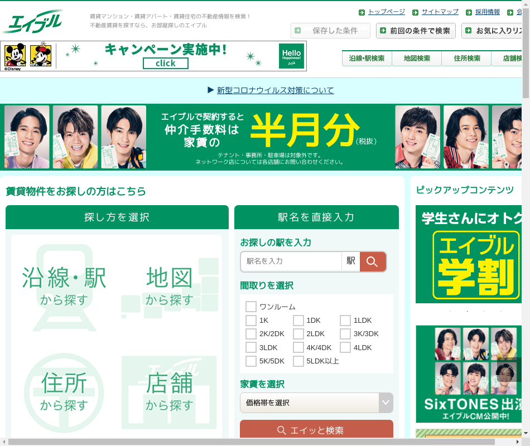530x446 pixels.
Task: Select 住所から探す option
Action: 64,392
